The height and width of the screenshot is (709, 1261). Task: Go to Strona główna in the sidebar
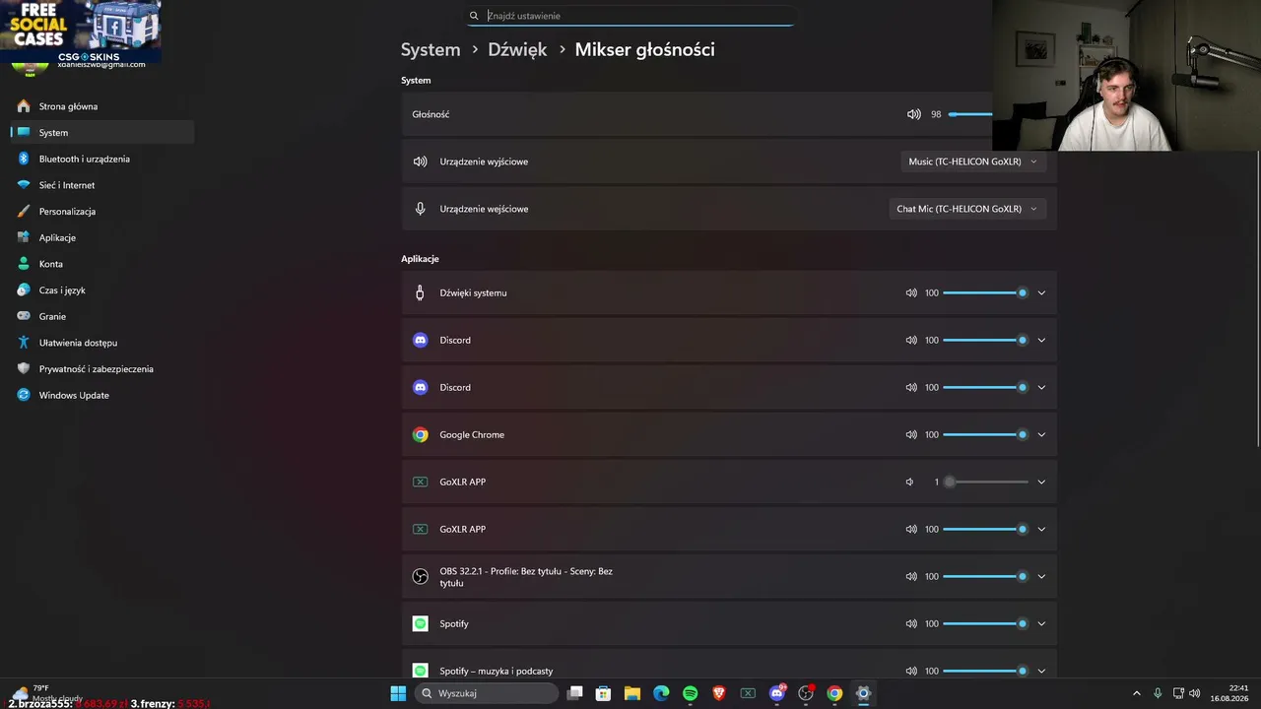(102, 106)
